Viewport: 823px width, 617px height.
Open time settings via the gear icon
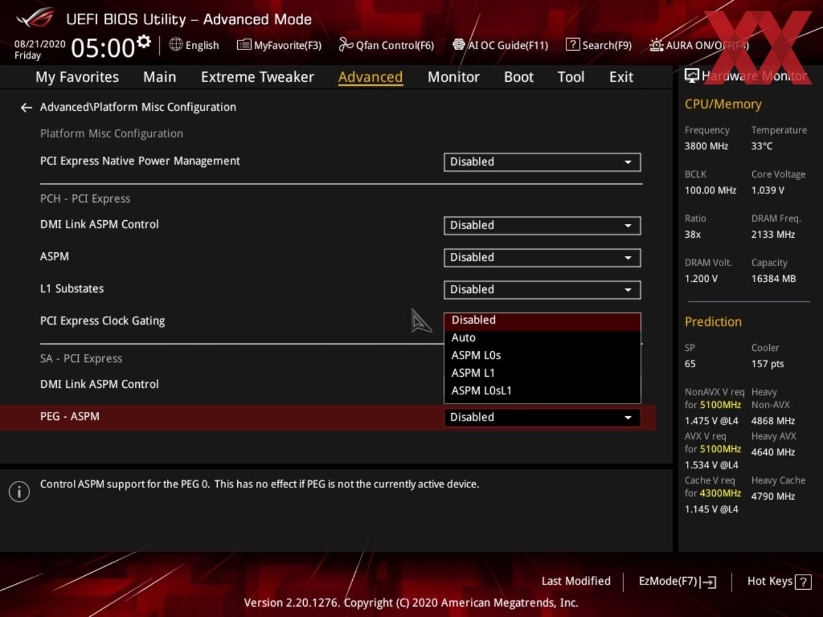(x=143, y=42)
